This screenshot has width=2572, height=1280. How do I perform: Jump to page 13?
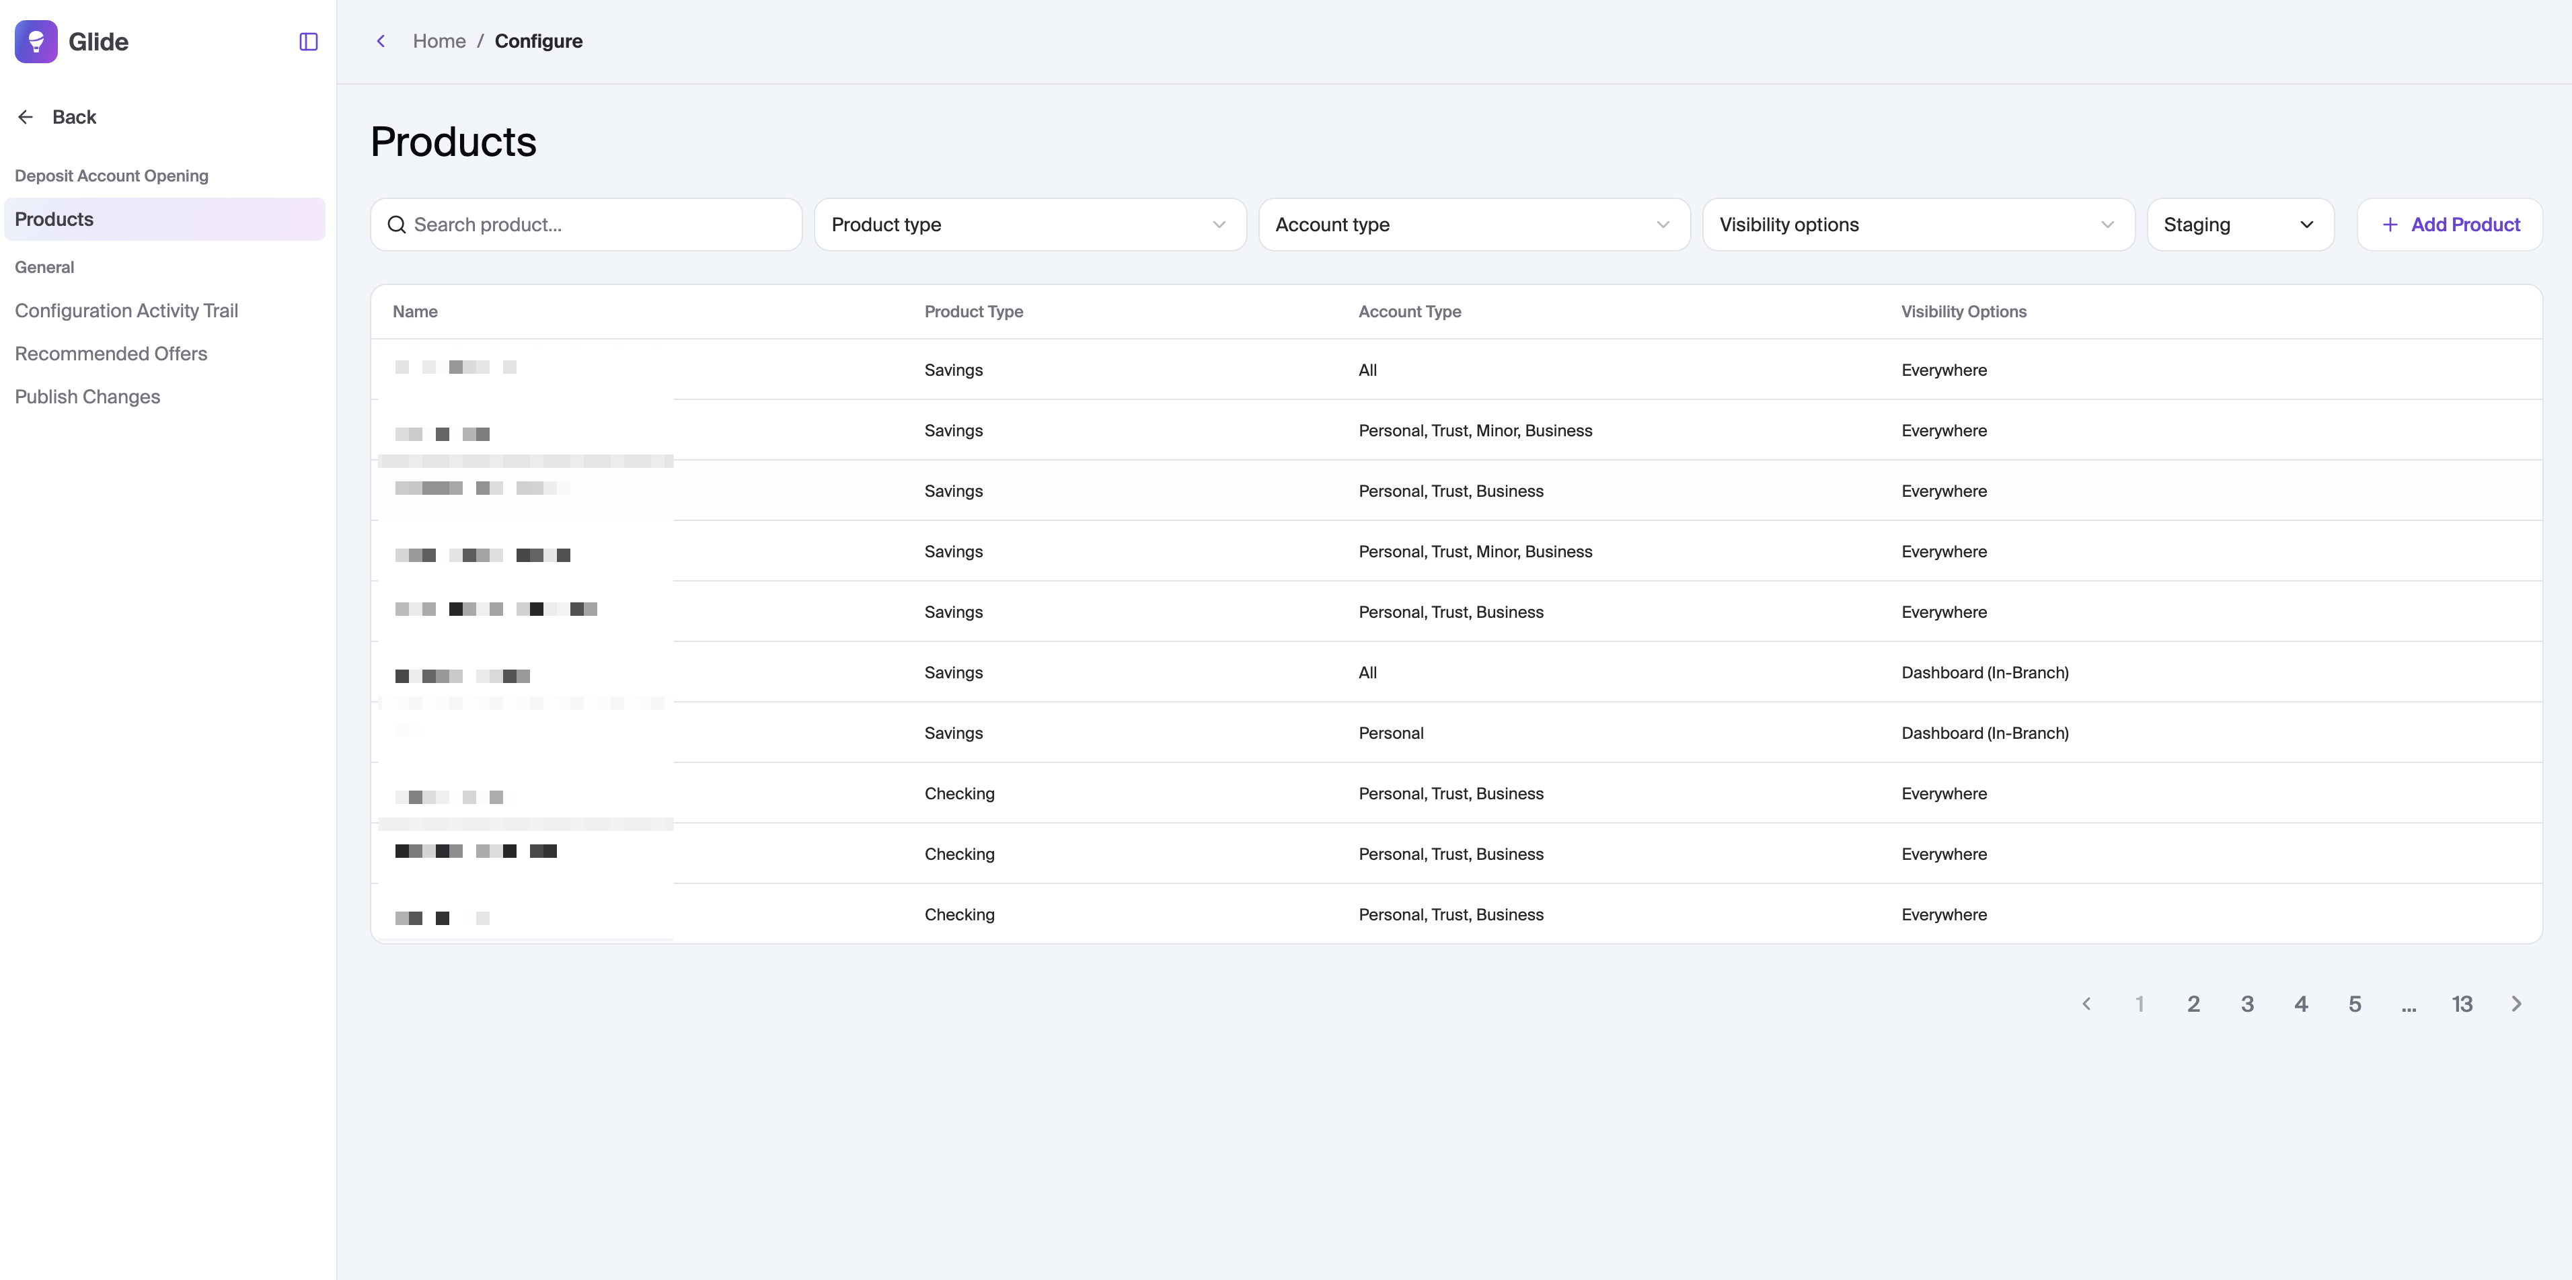[x=2462, y=1004]
